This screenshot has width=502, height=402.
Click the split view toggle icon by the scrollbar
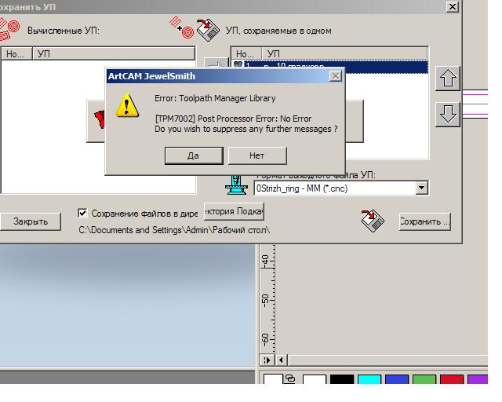tap(267, 360)
